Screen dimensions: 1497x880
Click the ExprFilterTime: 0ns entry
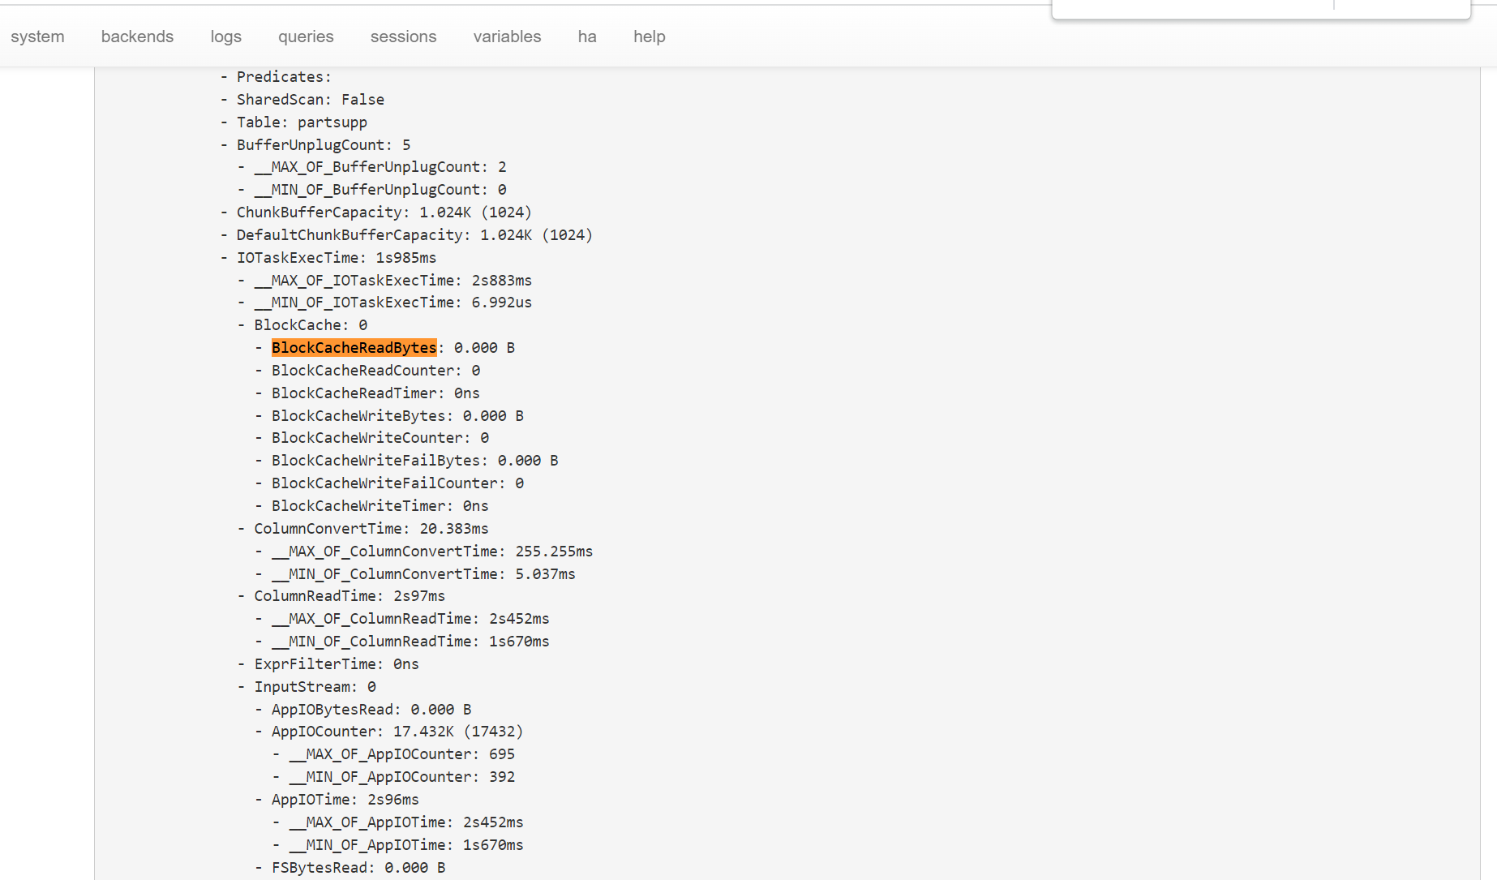click(x=336, y=664)
